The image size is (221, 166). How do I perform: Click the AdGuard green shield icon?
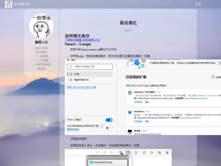point(130,93)
